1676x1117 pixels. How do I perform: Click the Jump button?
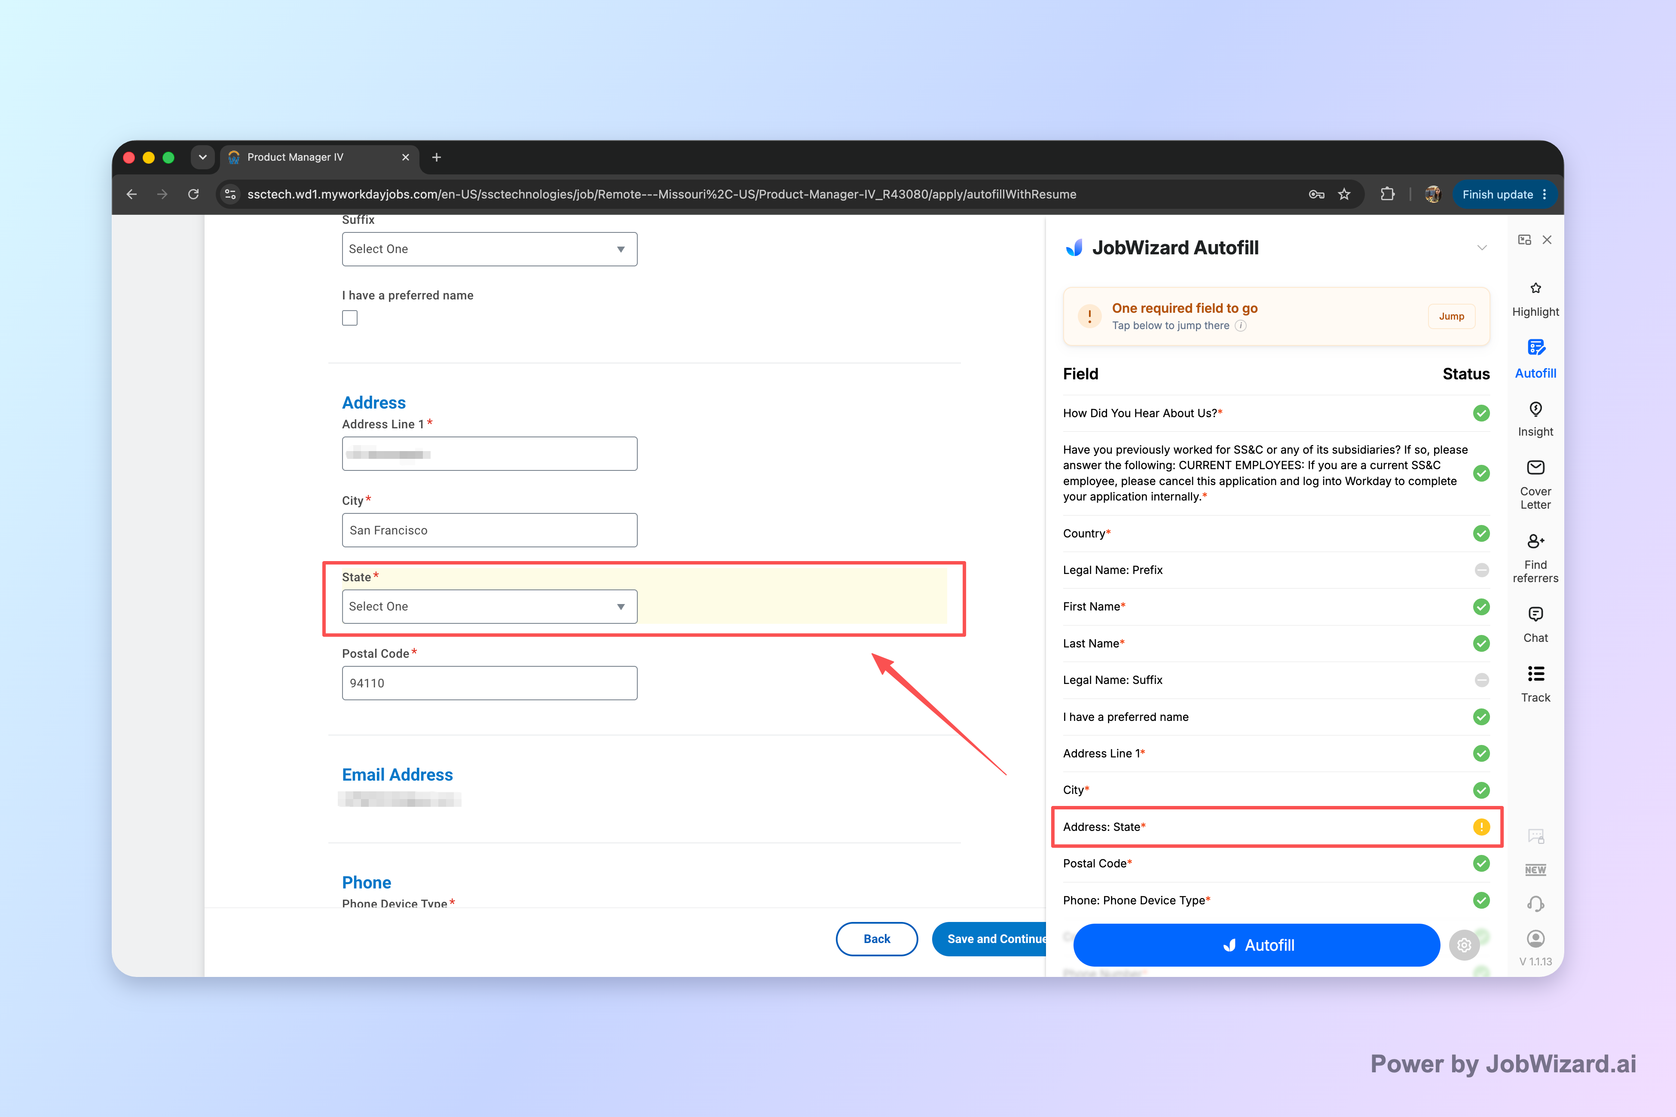[x=1452, y=316]
